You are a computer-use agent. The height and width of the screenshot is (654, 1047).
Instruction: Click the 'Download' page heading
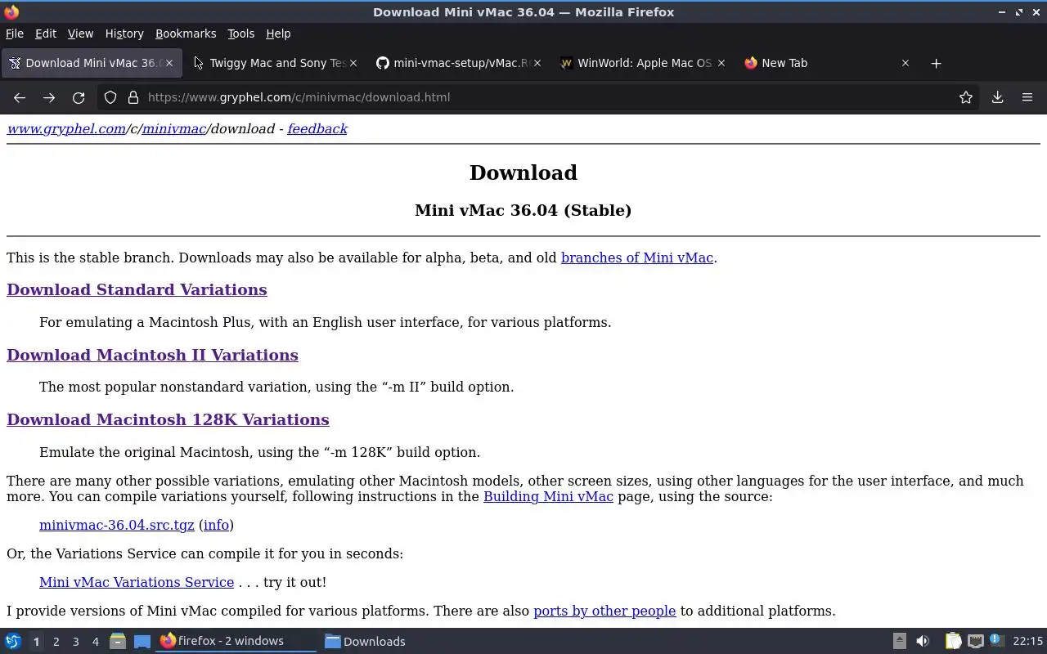(523, 172)
